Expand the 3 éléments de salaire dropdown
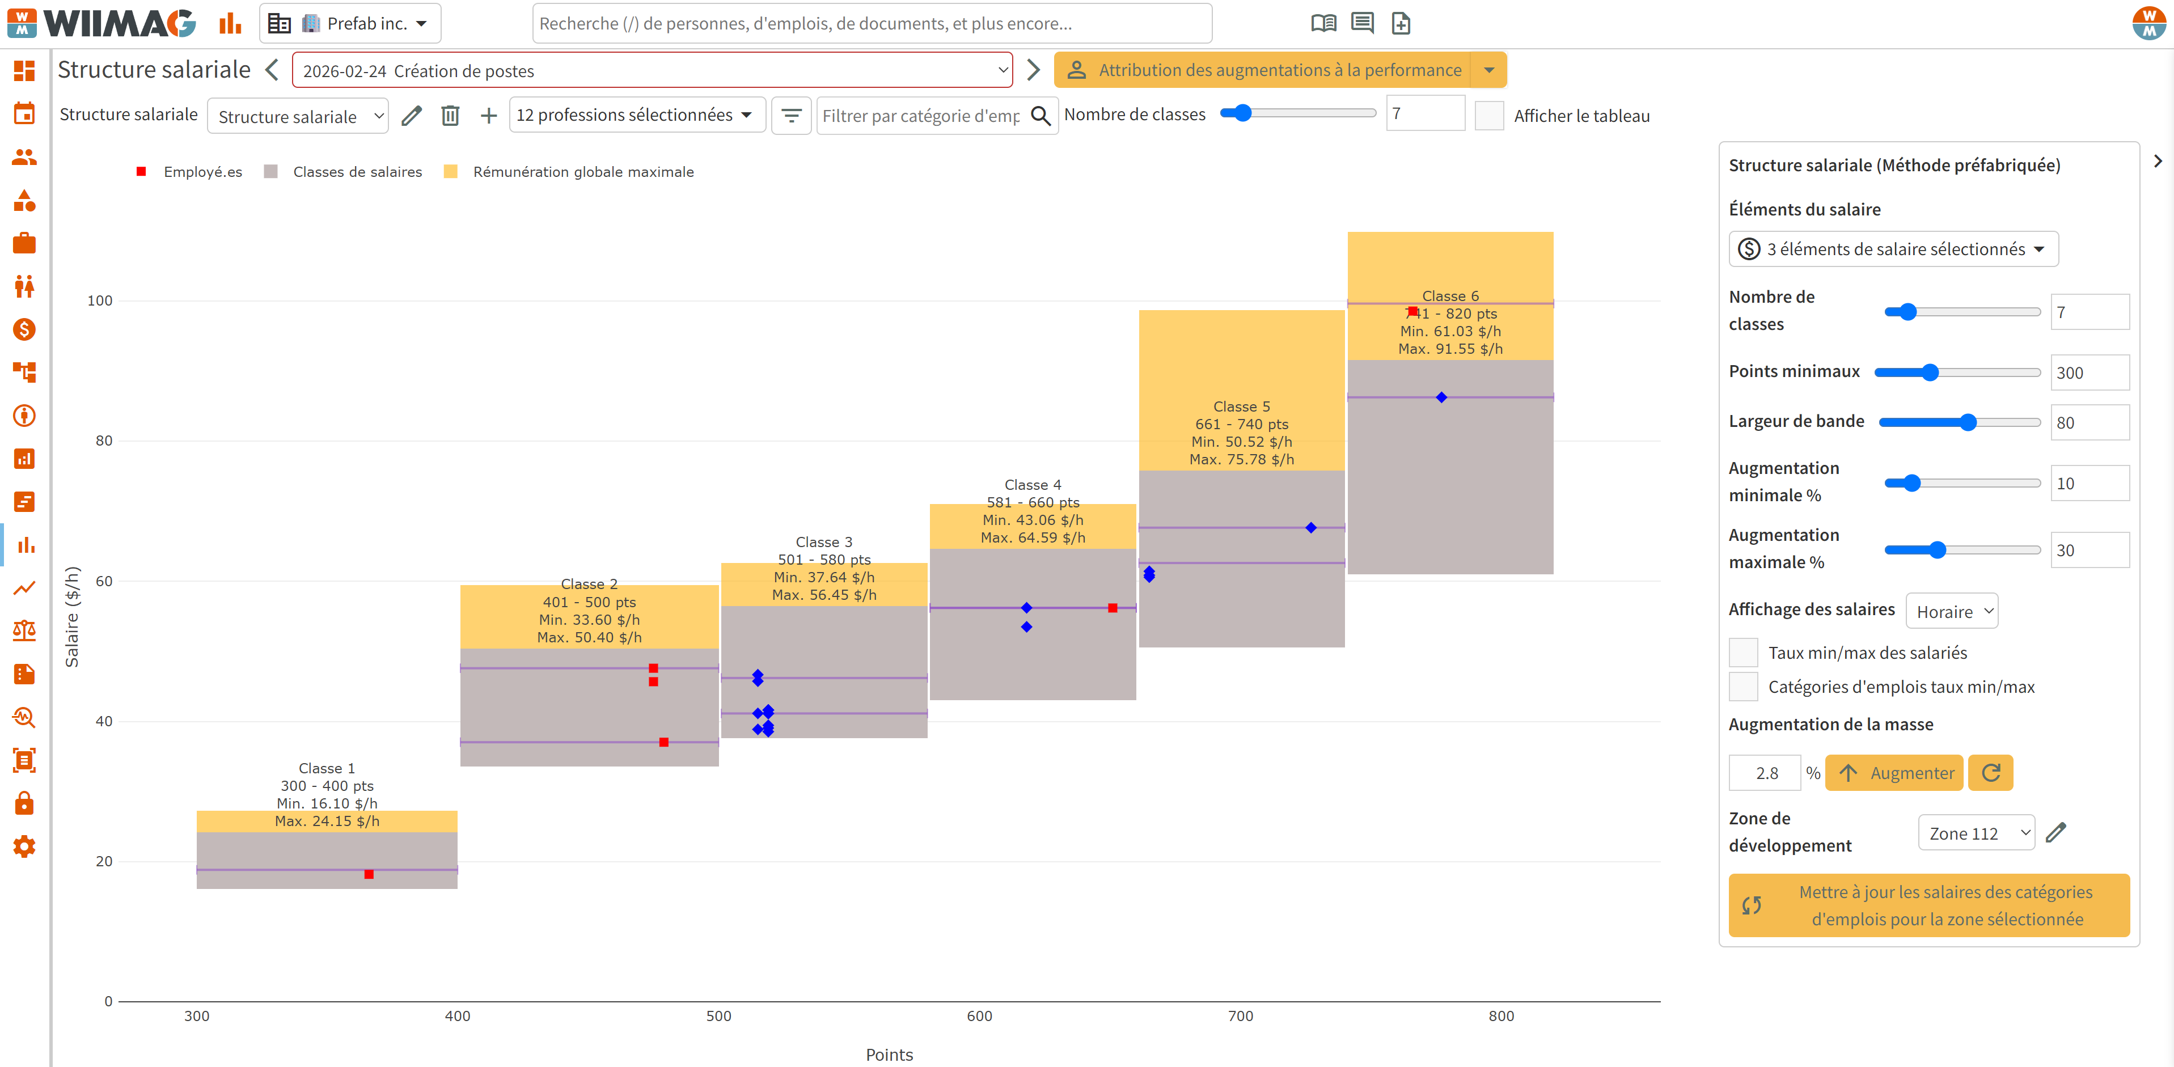This screenshot has height=1067, width=2174. tap(1893, 249)
